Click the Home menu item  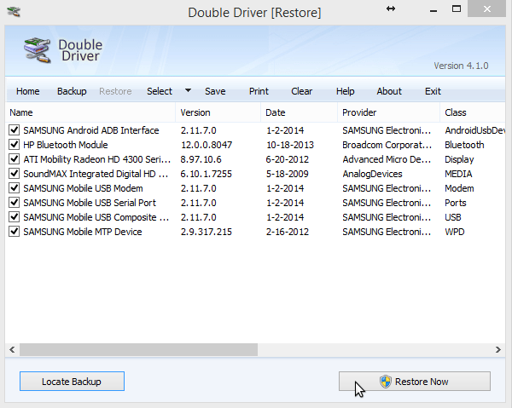click(x=28, y=91)
